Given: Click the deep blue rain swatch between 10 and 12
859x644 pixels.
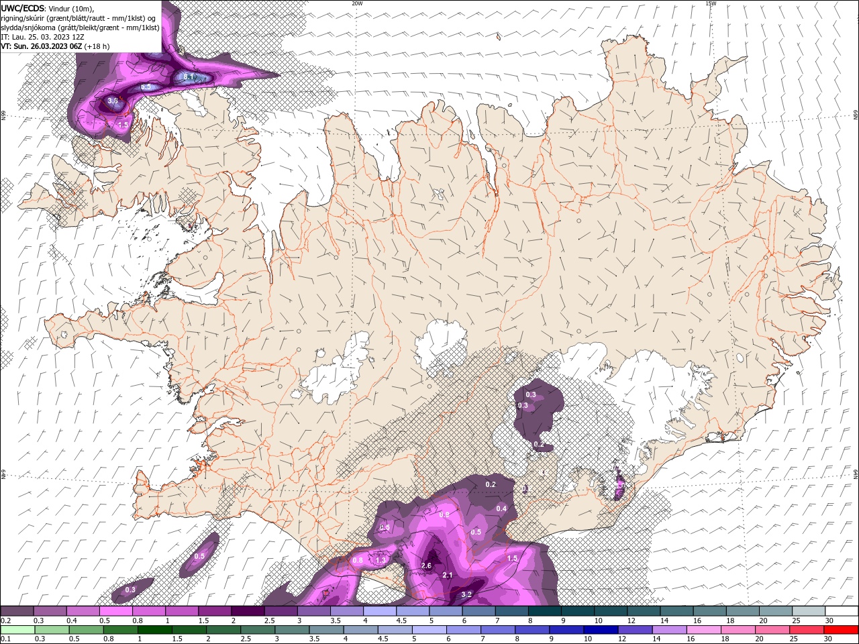Looking at the screenshot, I should click(x=601, y=630).
